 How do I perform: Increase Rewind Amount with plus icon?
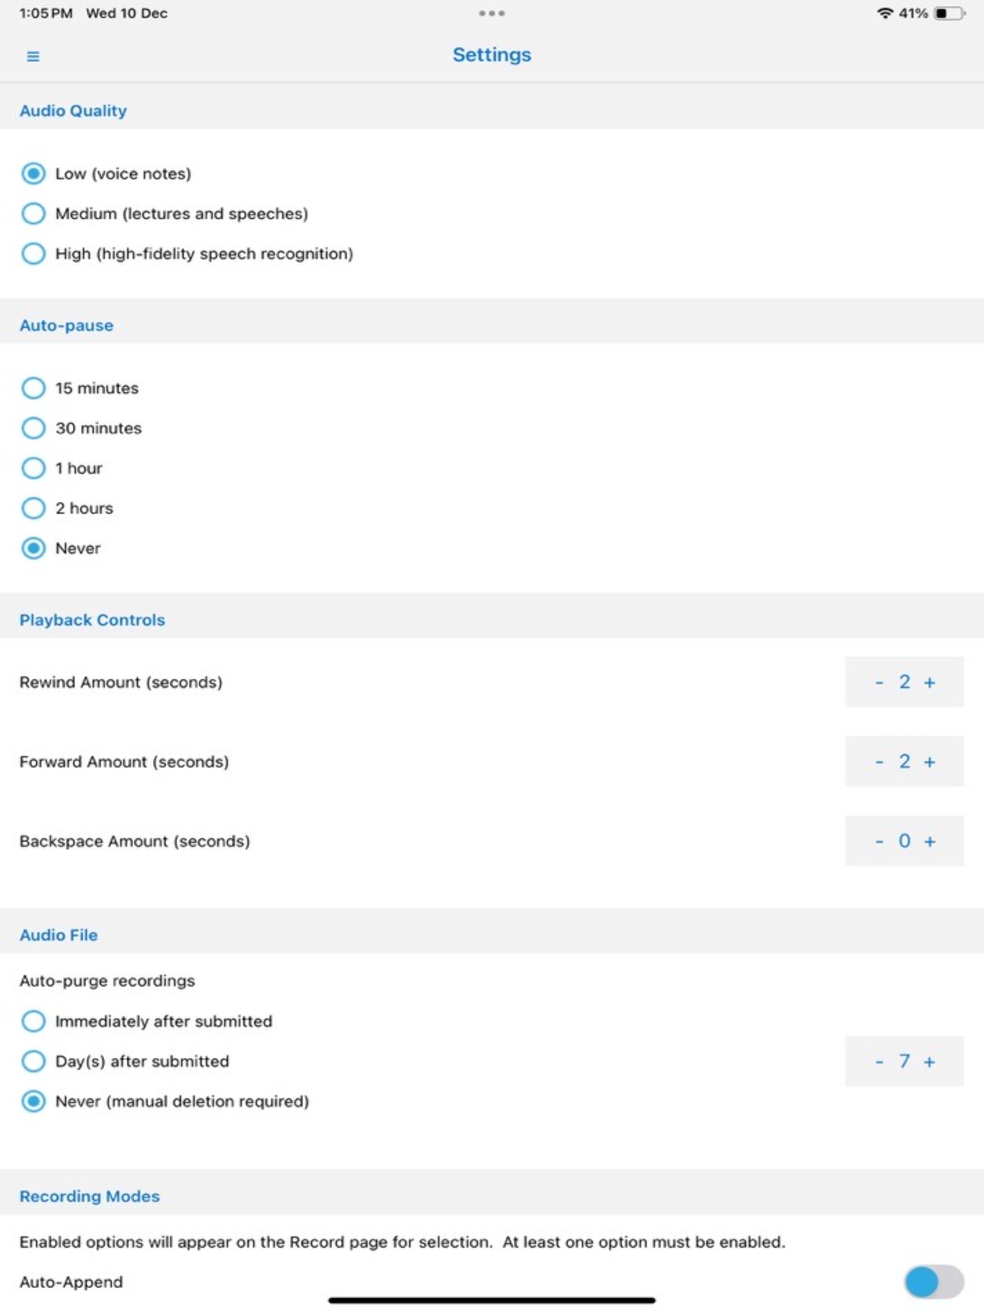point(930,683)
